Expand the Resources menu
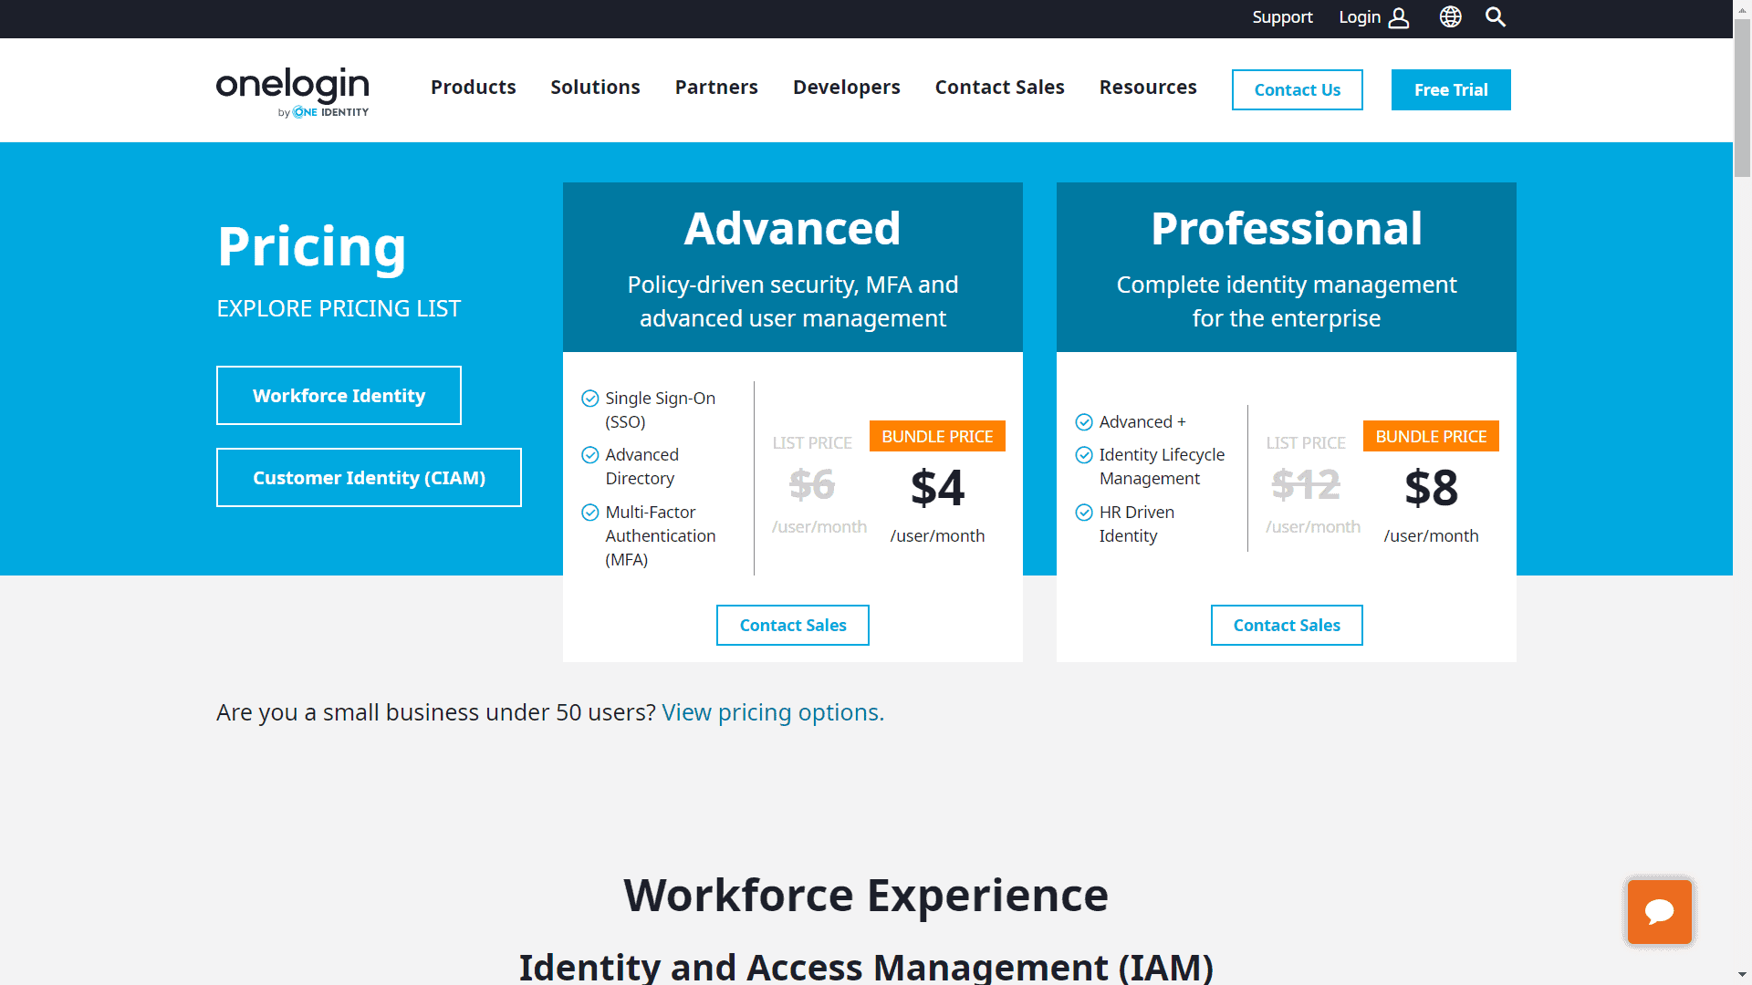The height and width of the screenshot is (985, 1752). [1148, 87]
